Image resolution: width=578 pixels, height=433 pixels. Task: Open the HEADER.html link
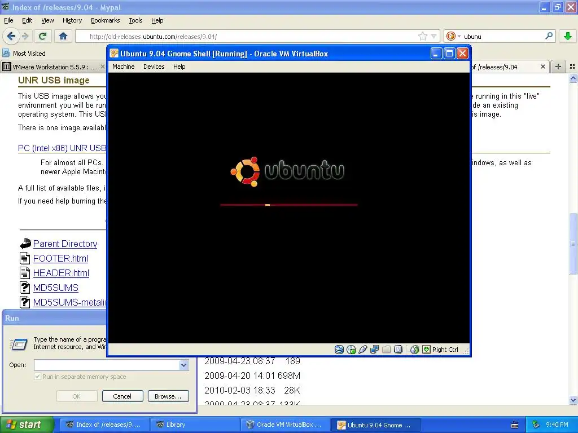61,273
